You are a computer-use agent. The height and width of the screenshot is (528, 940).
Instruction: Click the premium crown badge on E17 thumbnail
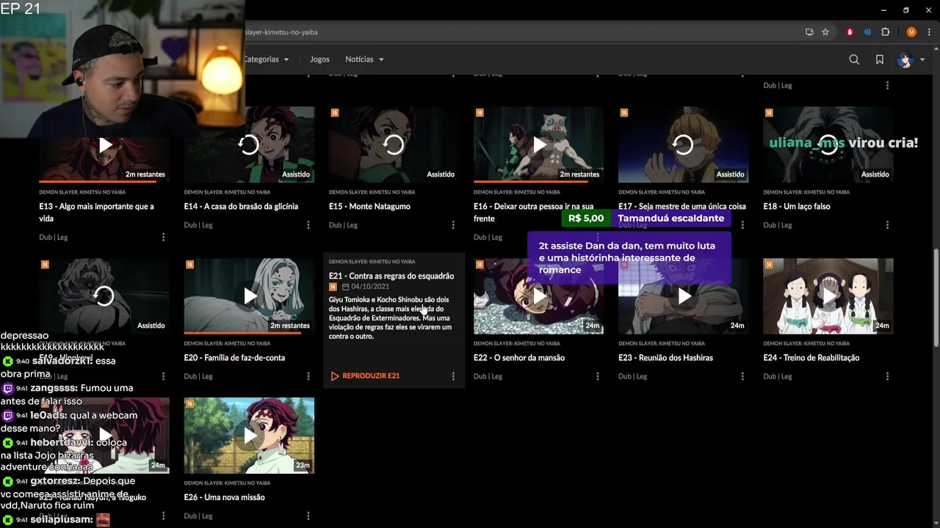[x=624, y=113]
